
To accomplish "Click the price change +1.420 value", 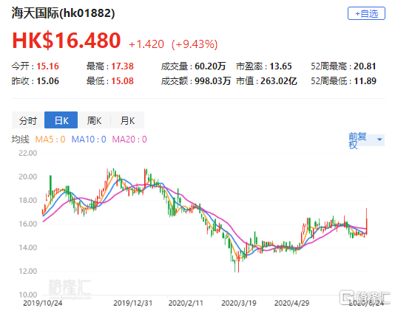I will click(146, 44).
